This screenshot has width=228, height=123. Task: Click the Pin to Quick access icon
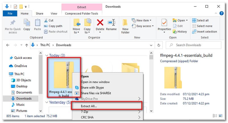pyautogui.click(x=13, y=23)
